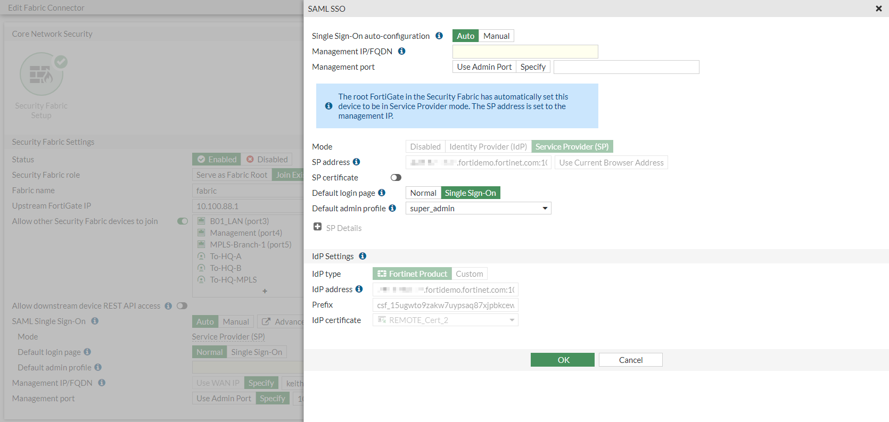Click info icon beside Default login page in SAML SSO

coord(382,193)
